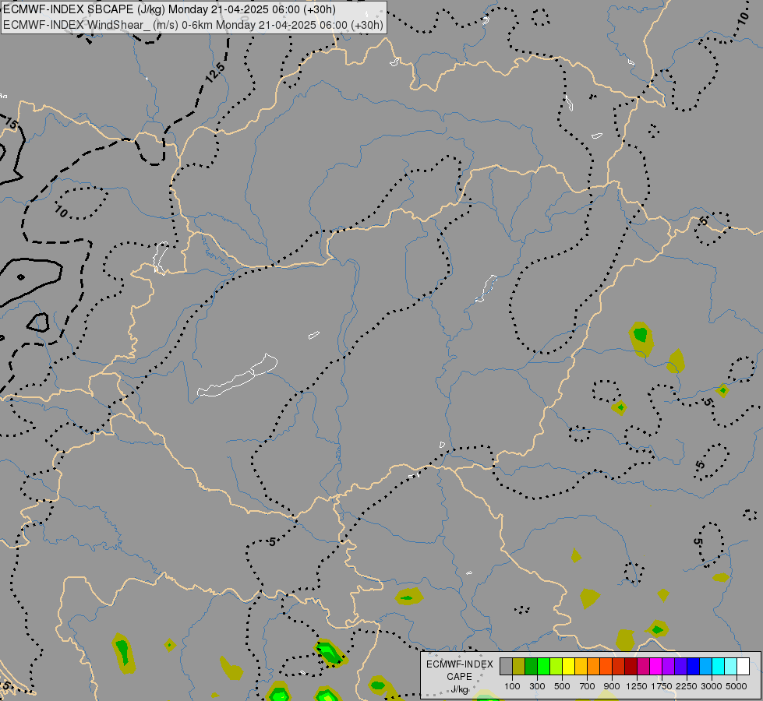
Task: Click legend tick label '100'
Action: click(512, 686)
